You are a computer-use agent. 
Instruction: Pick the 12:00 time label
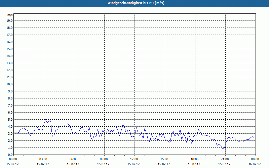coord(135,159)
